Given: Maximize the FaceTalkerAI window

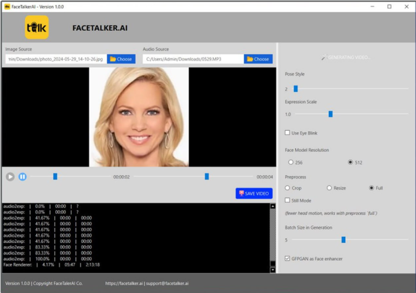Looking at the screenshot, I should 389,7.
